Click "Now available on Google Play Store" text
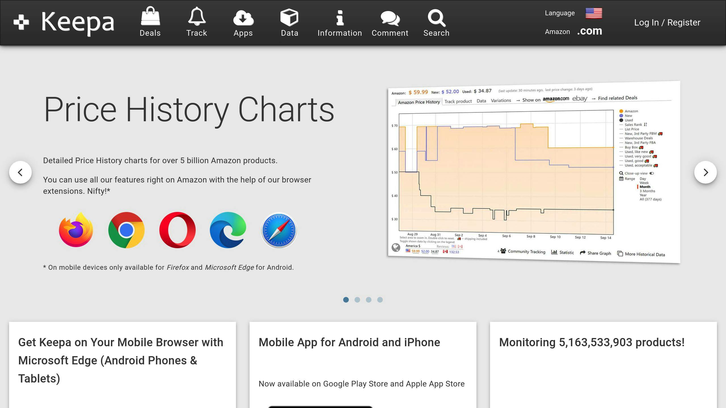Image resolution: width=726 pixels, height=408 pixels. pos(362,384)
